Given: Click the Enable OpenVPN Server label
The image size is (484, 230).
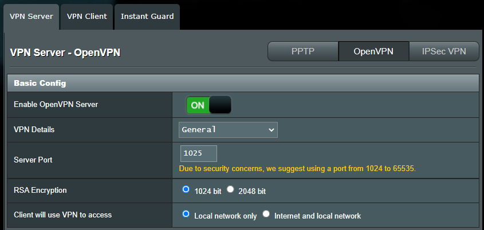Looking at the screenshot, I should click(56, 105).
